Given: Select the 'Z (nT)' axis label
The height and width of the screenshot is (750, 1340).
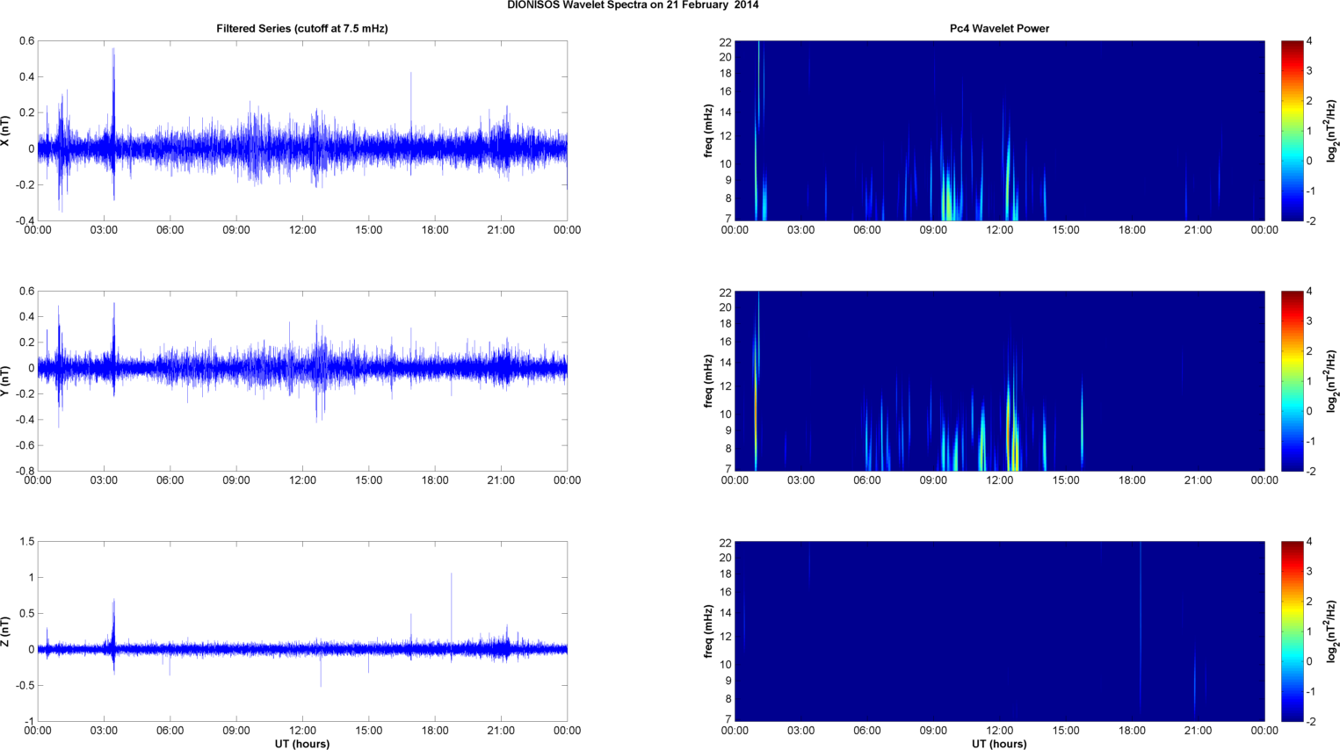Looking at the screenshot, I should tap(6, 631).
